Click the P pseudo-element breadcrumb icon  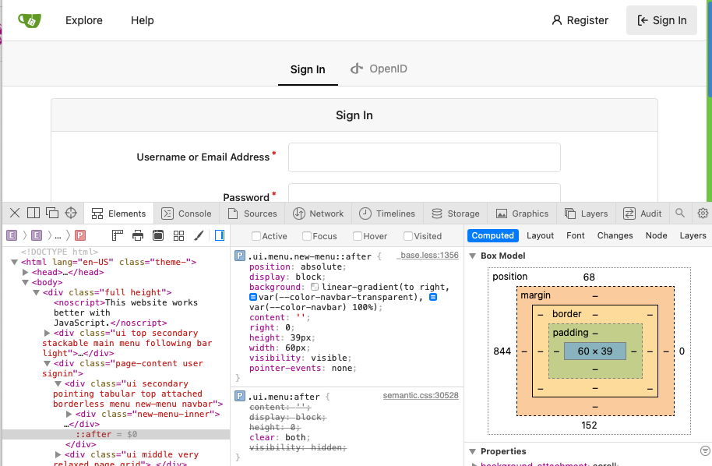click(x=80, y=235)
